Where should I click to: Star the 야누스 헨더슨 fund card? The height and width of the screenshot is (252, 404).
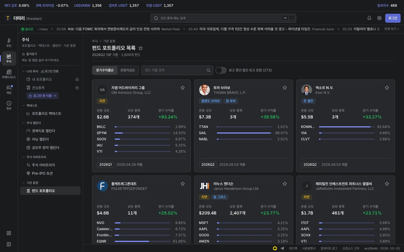point(285,184)
